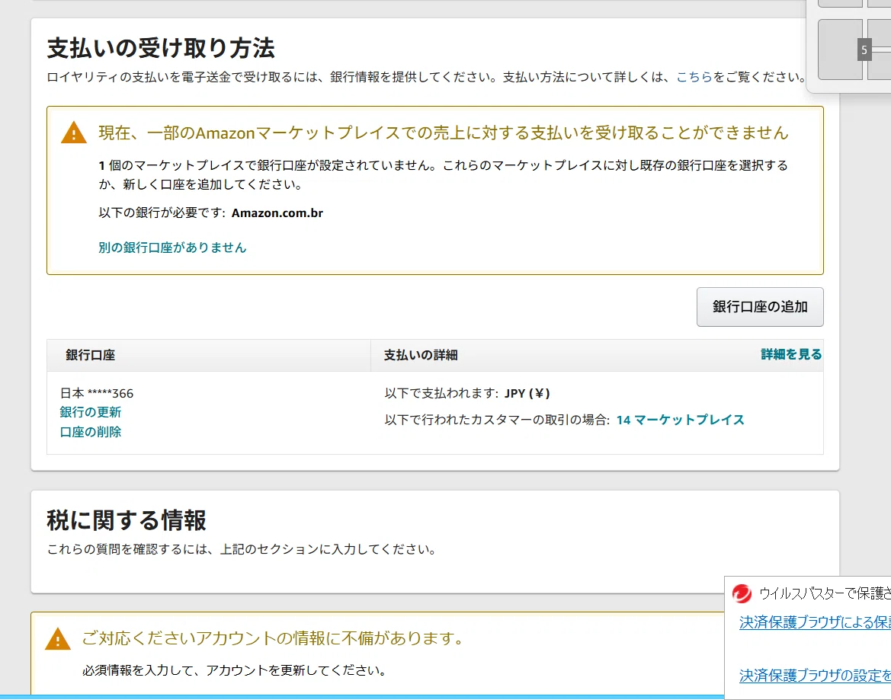Click the orange warning triangle in marketplace alert
Screen dimensions: 891x700
point(74,133)
